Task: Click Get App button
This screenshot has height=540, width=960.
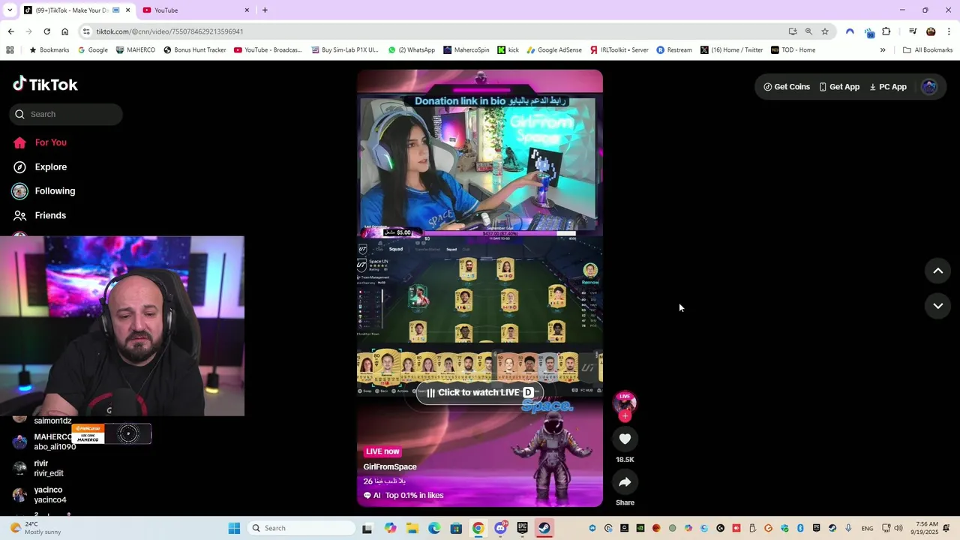Action: click(x=839, y=87)
